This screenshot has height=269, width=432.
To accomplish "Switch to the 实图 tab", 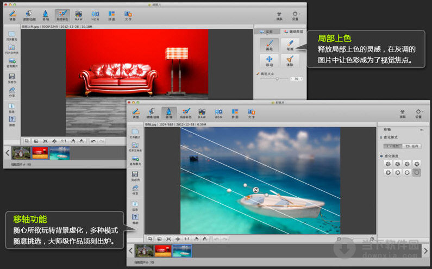I will point(267,32).
